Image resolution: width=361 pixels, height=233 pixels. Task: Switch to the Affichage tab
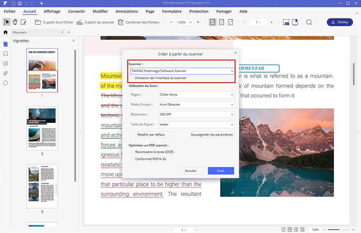point(52,11)
